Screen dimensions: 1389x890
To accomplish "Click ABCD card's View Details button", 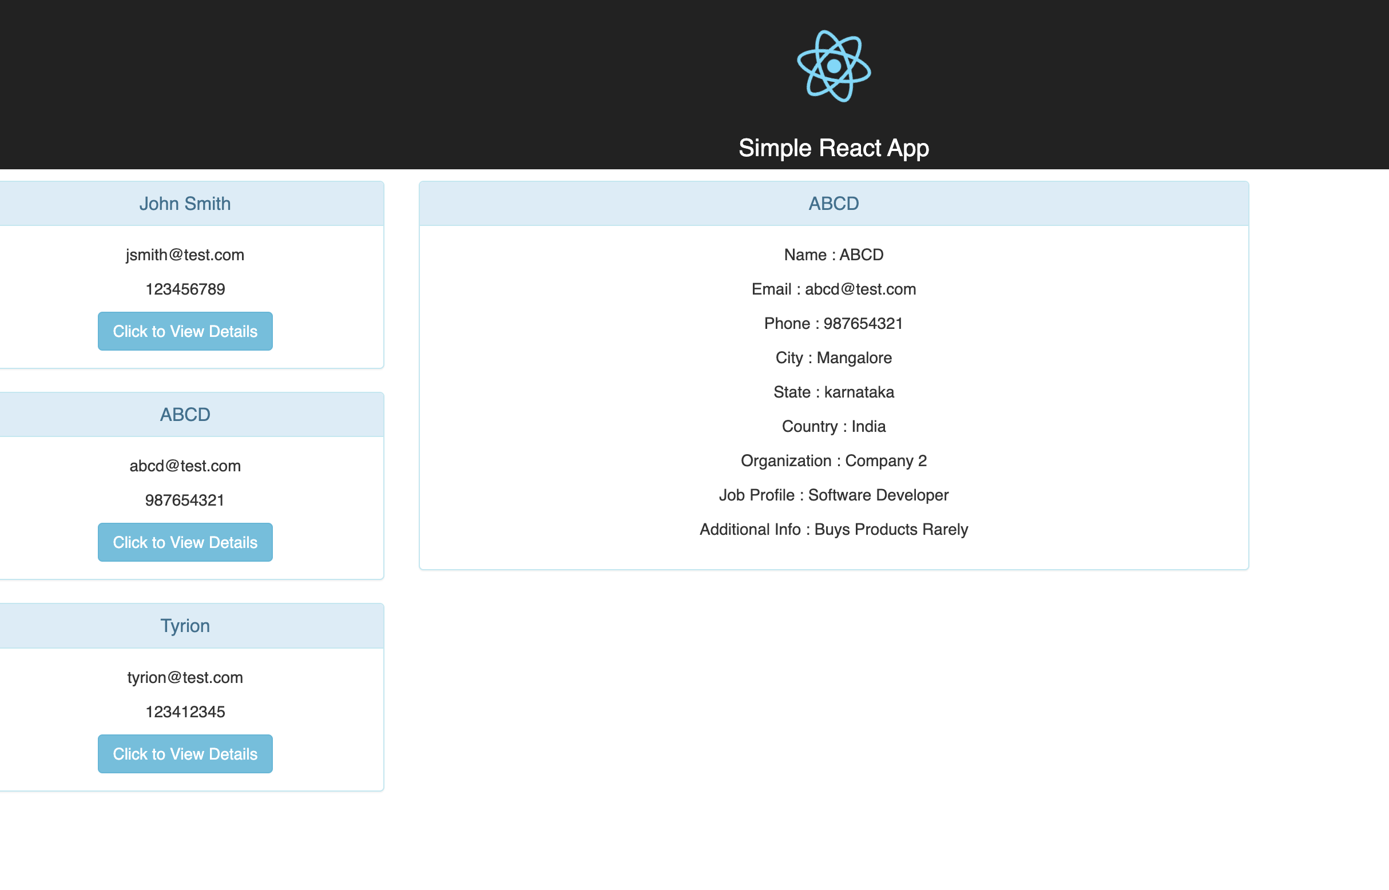I will (x=185, y=542).
